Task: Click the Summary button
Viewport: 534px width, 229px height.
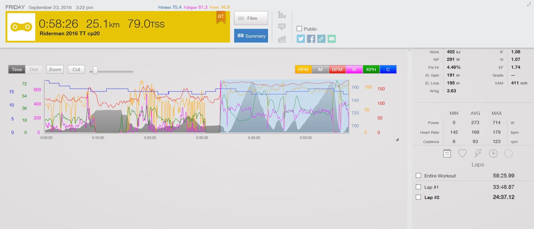Action: (251, 36)
